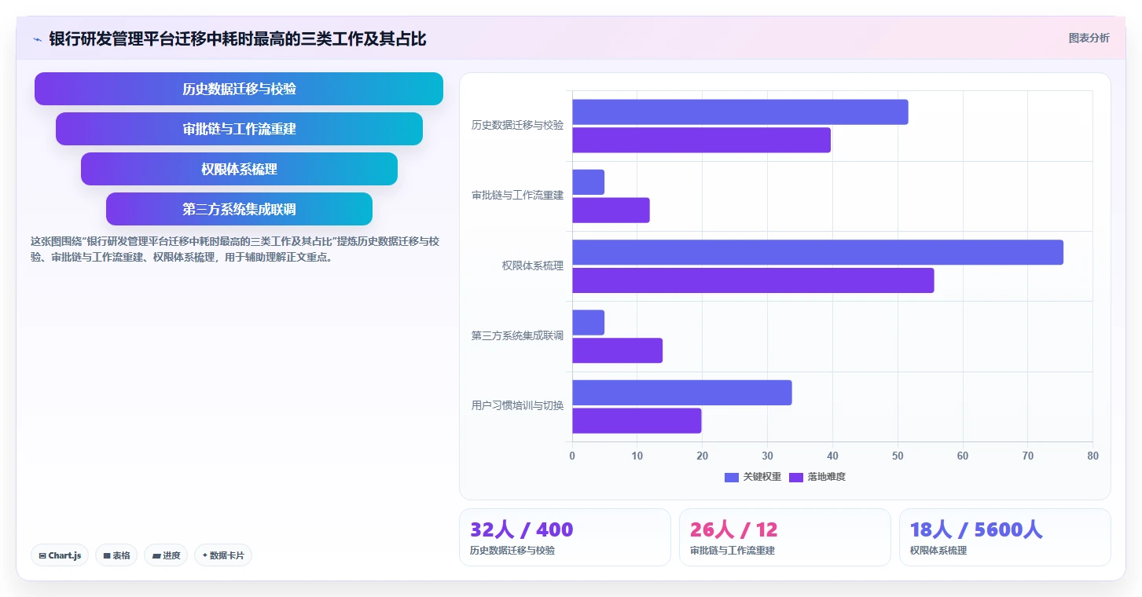This screenshot has width=1142, height=597.
Task: Toggle the 关键权重 legend entry
Action: click(753, 477)
